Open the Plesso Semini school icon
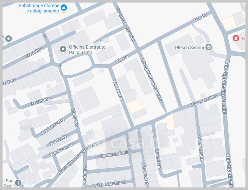The height and width of the screenshot is (190, 248). tap(208, 48)
